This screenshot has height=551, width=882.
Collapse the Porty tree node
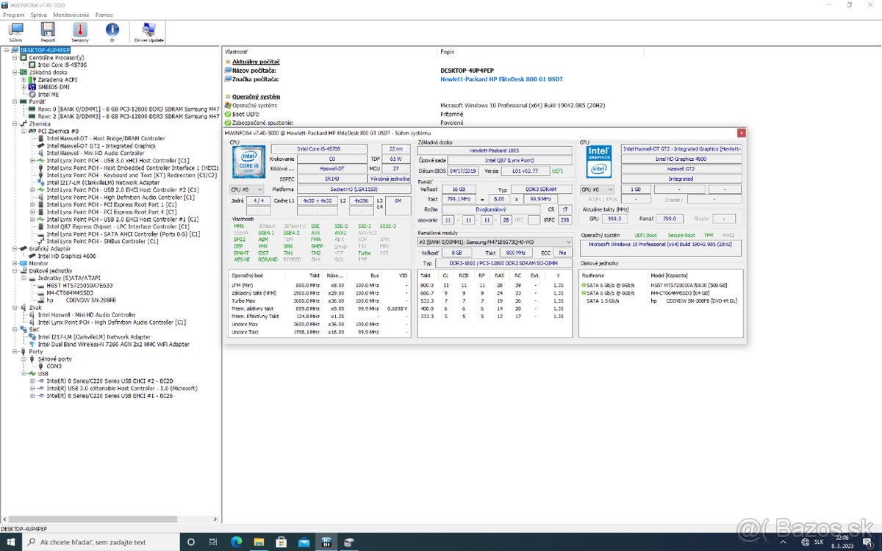pos(15,351)
